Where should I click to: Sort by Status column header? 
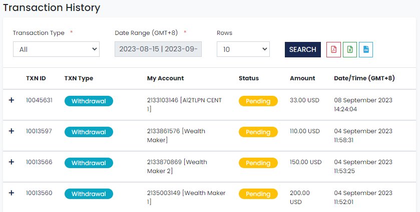coord(249,78)
